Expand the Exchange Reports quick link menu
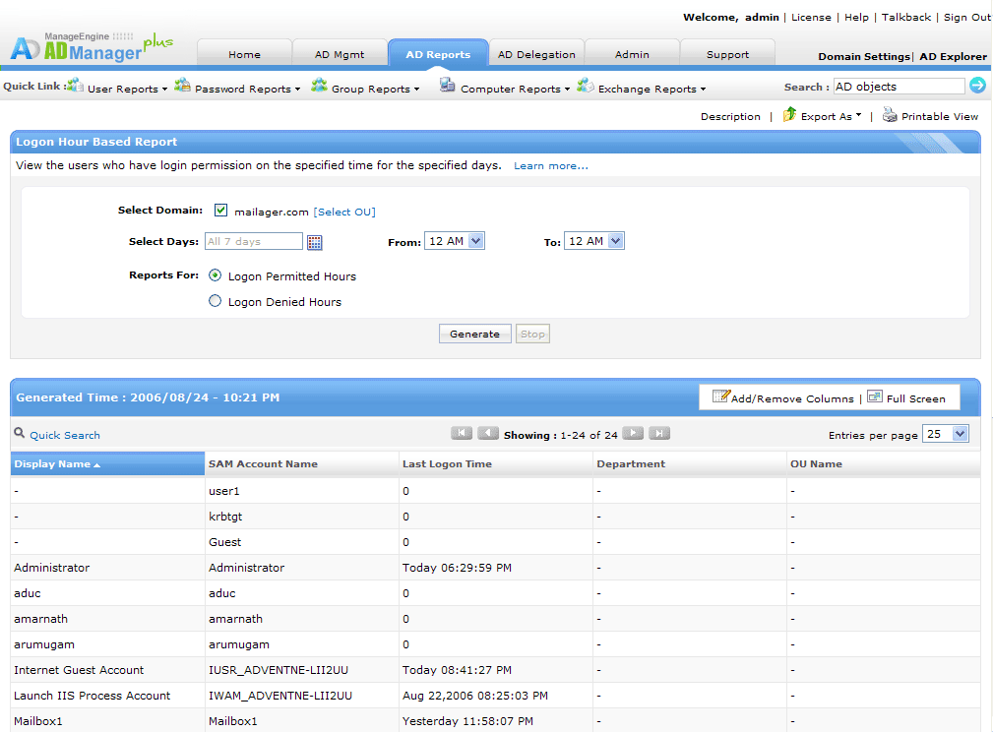The image size is (993, 732). pyautogui.click(x=703, y=90)
